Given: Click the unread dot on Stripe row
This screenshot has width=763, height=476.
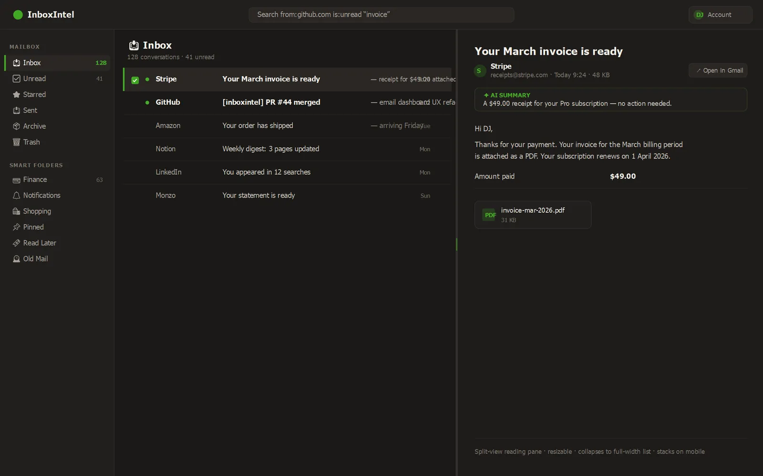Looking at the screenshot, I should (x=147, y=79).
